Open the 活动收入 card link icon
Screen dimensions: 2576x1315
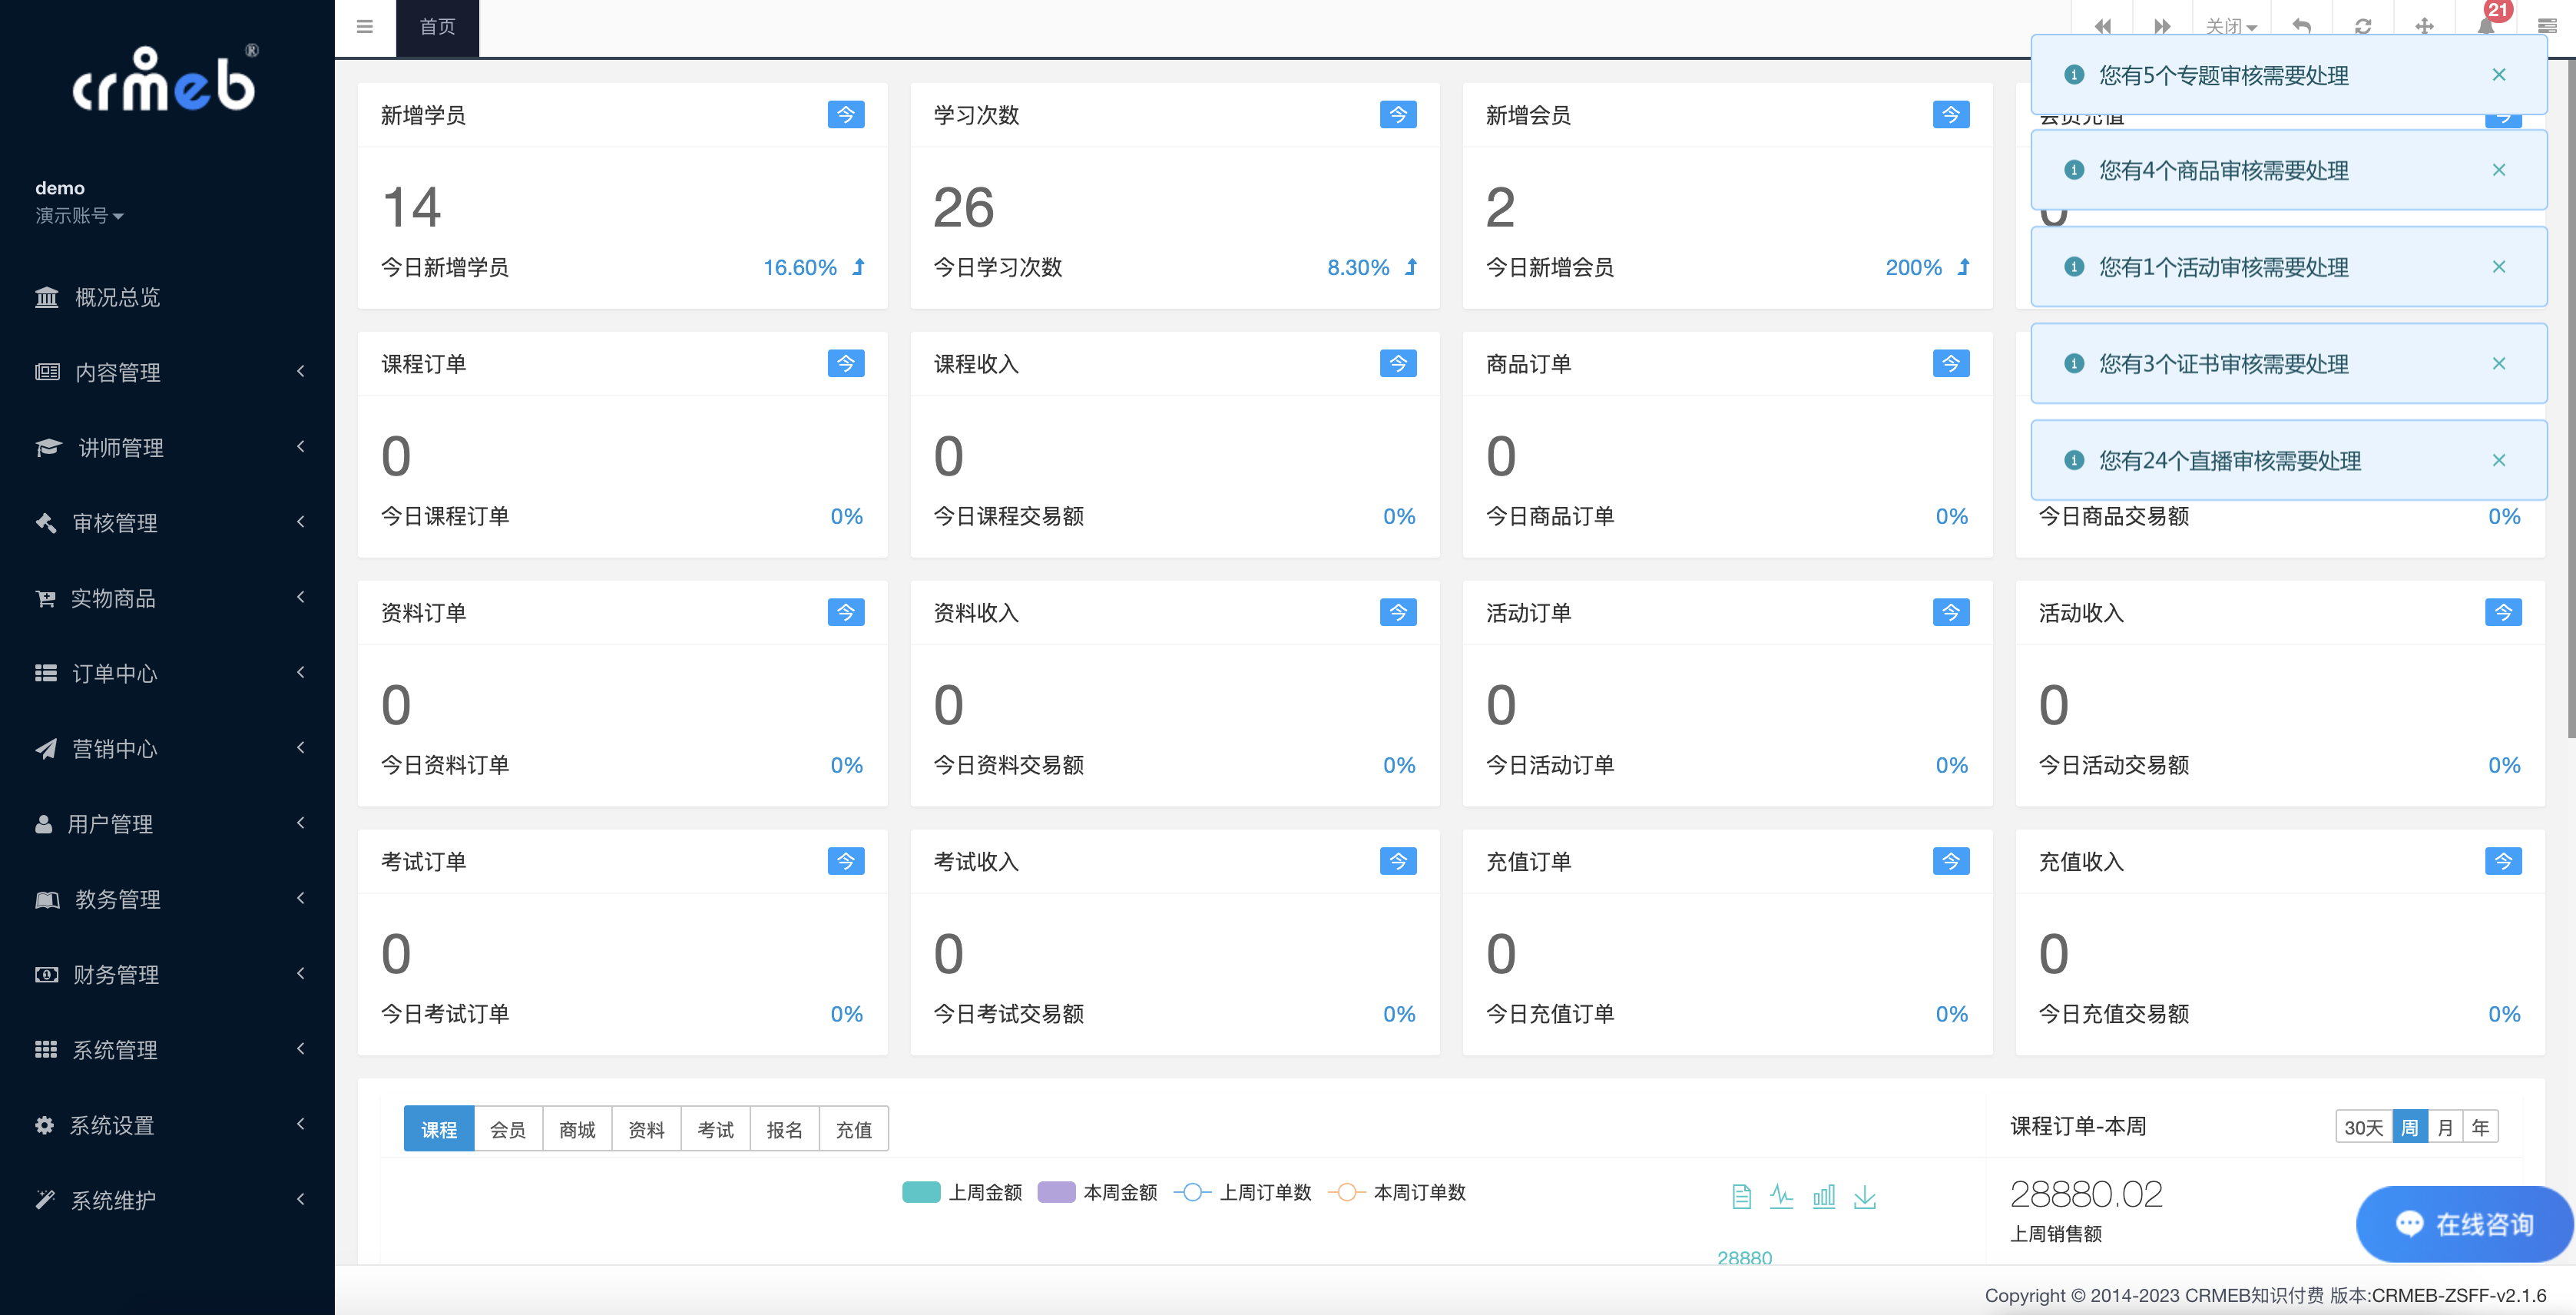click(x=2503, y=613)
